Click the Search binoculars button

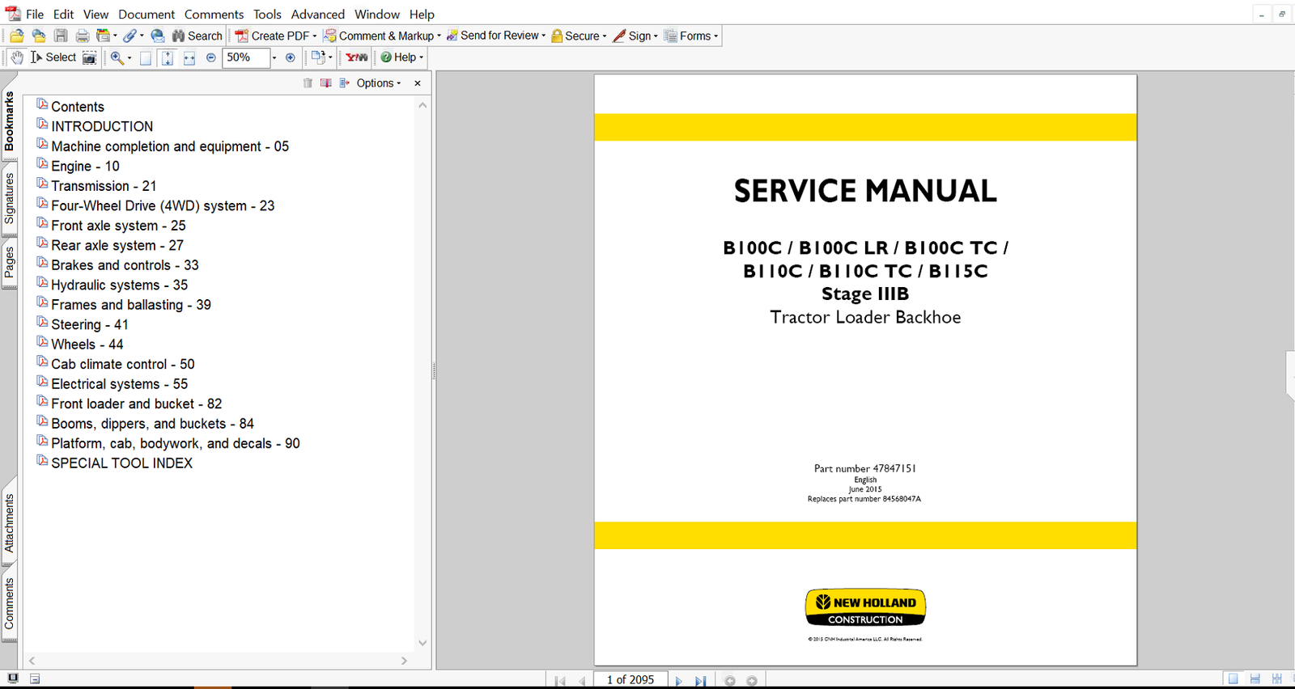tap(197, 36)
